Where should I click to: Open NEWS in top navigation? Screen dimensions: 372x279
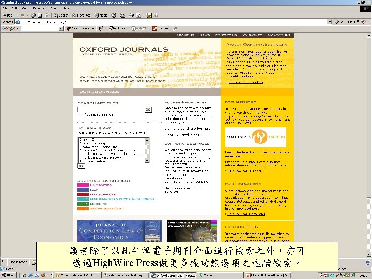[205, 35]
